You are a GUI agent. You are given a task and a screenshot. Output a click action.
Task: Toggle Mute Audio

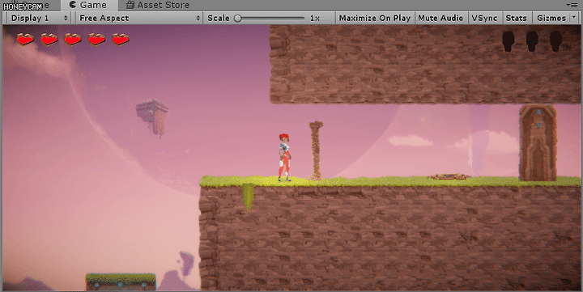click(x=440, y=18)
